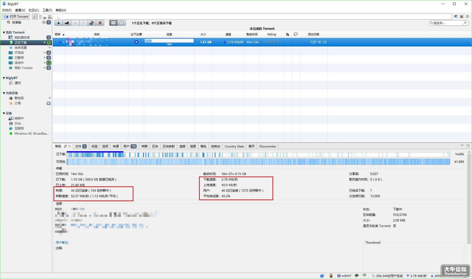Open 我的媒体库 in the sidebar
This screenshot has height=279, width=472.
click(x=22, y=37)
